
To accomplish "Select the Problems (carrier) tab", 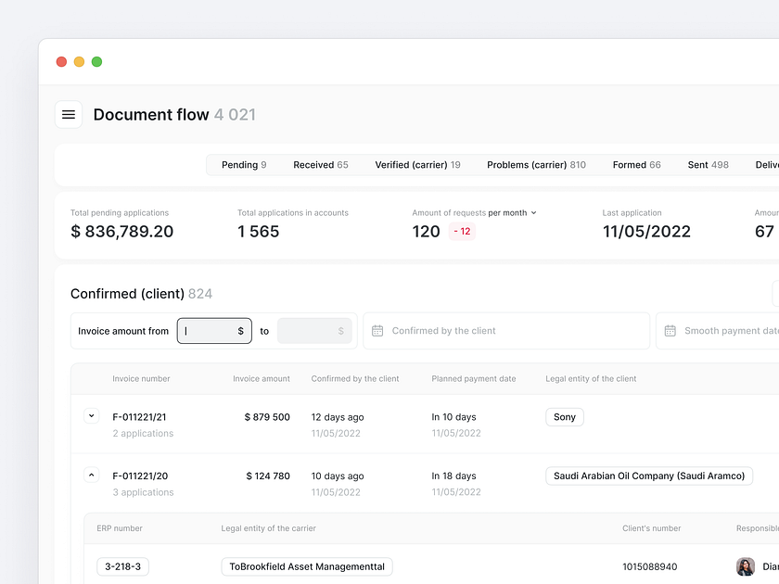I will [536, 165].
